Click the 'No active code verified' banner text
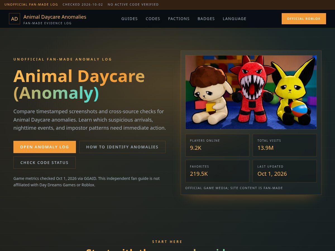The height and width of the screenshot is (251, 335). (133, 4)
